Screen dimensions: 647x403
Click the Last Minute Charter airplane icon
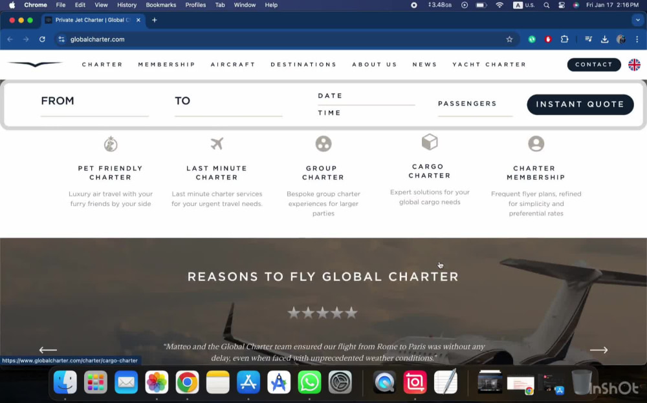pyautogui.click(x=217, y=143)
